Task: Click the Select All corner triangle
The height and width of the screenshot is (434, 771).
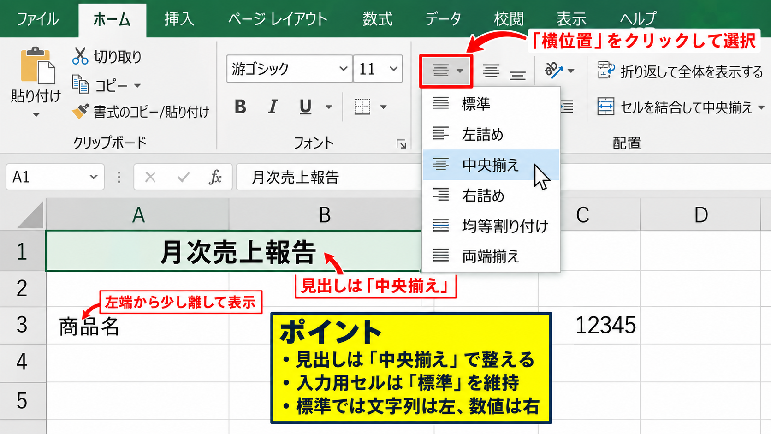Action: coord(30,216)
